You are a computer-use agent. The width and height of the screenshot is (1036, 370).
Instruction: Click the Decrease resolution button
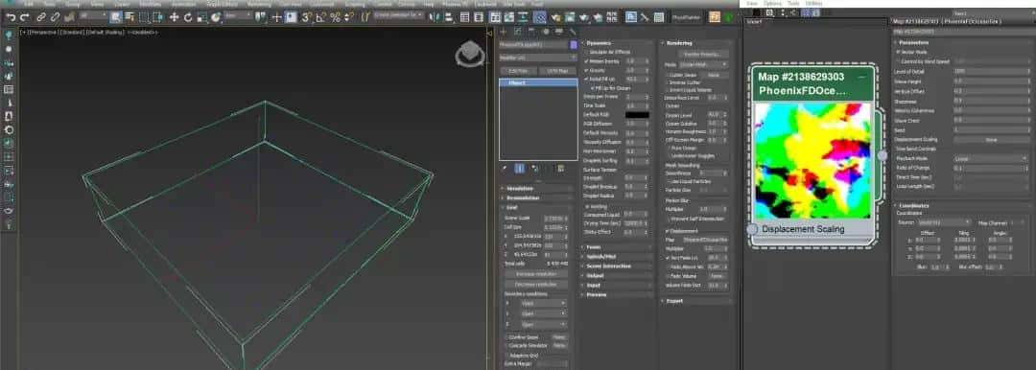tap(536, 284)
